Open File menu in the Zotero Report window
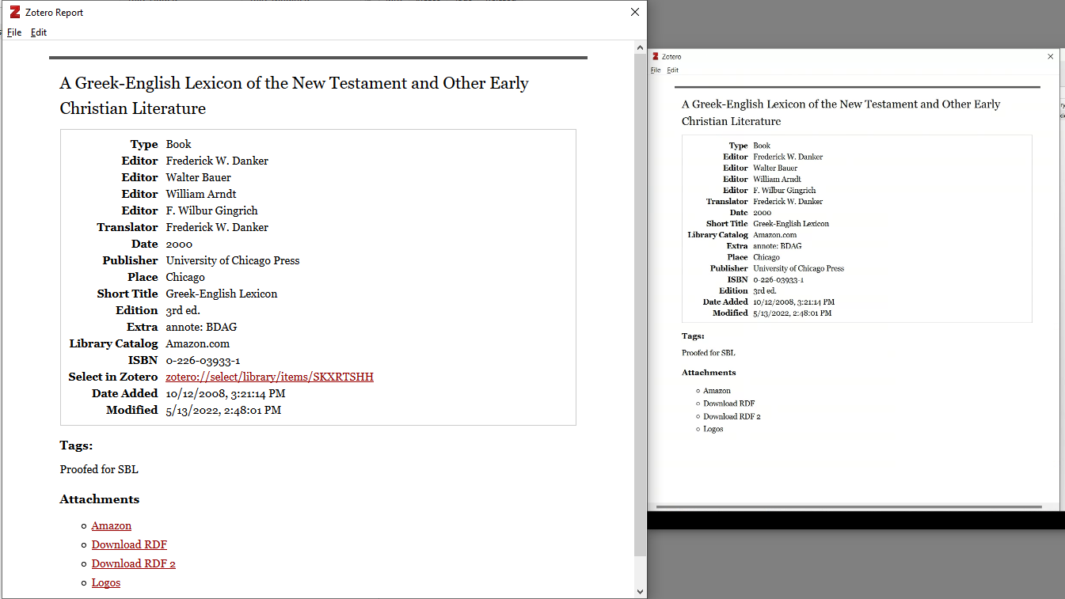 pyautogui.click(x=14, y=32)
